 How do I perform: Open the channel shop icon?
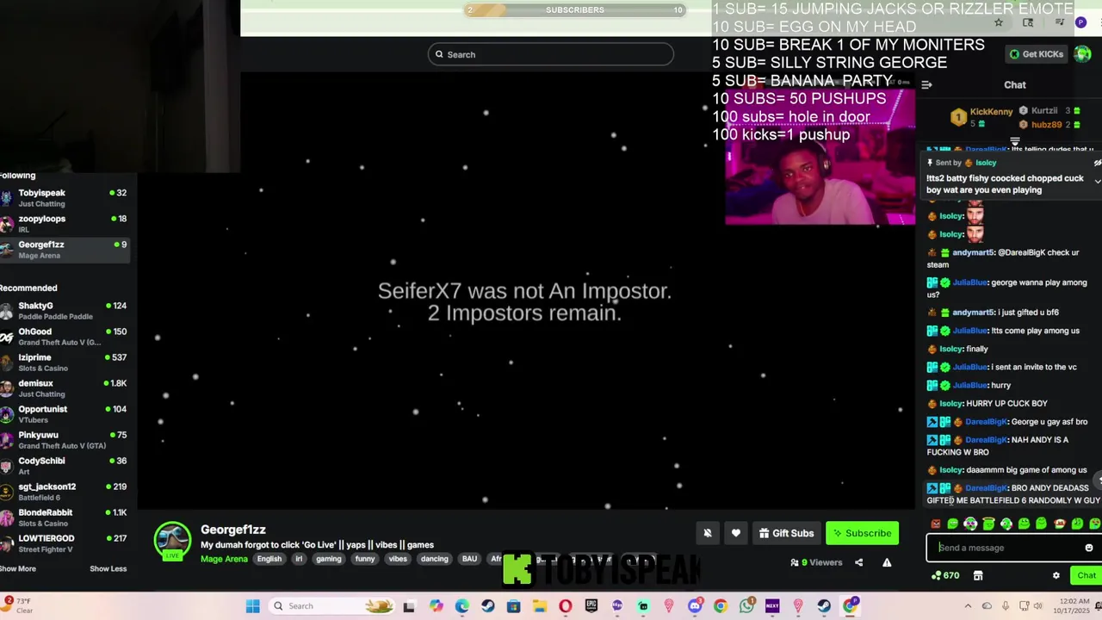coord(978,575)
